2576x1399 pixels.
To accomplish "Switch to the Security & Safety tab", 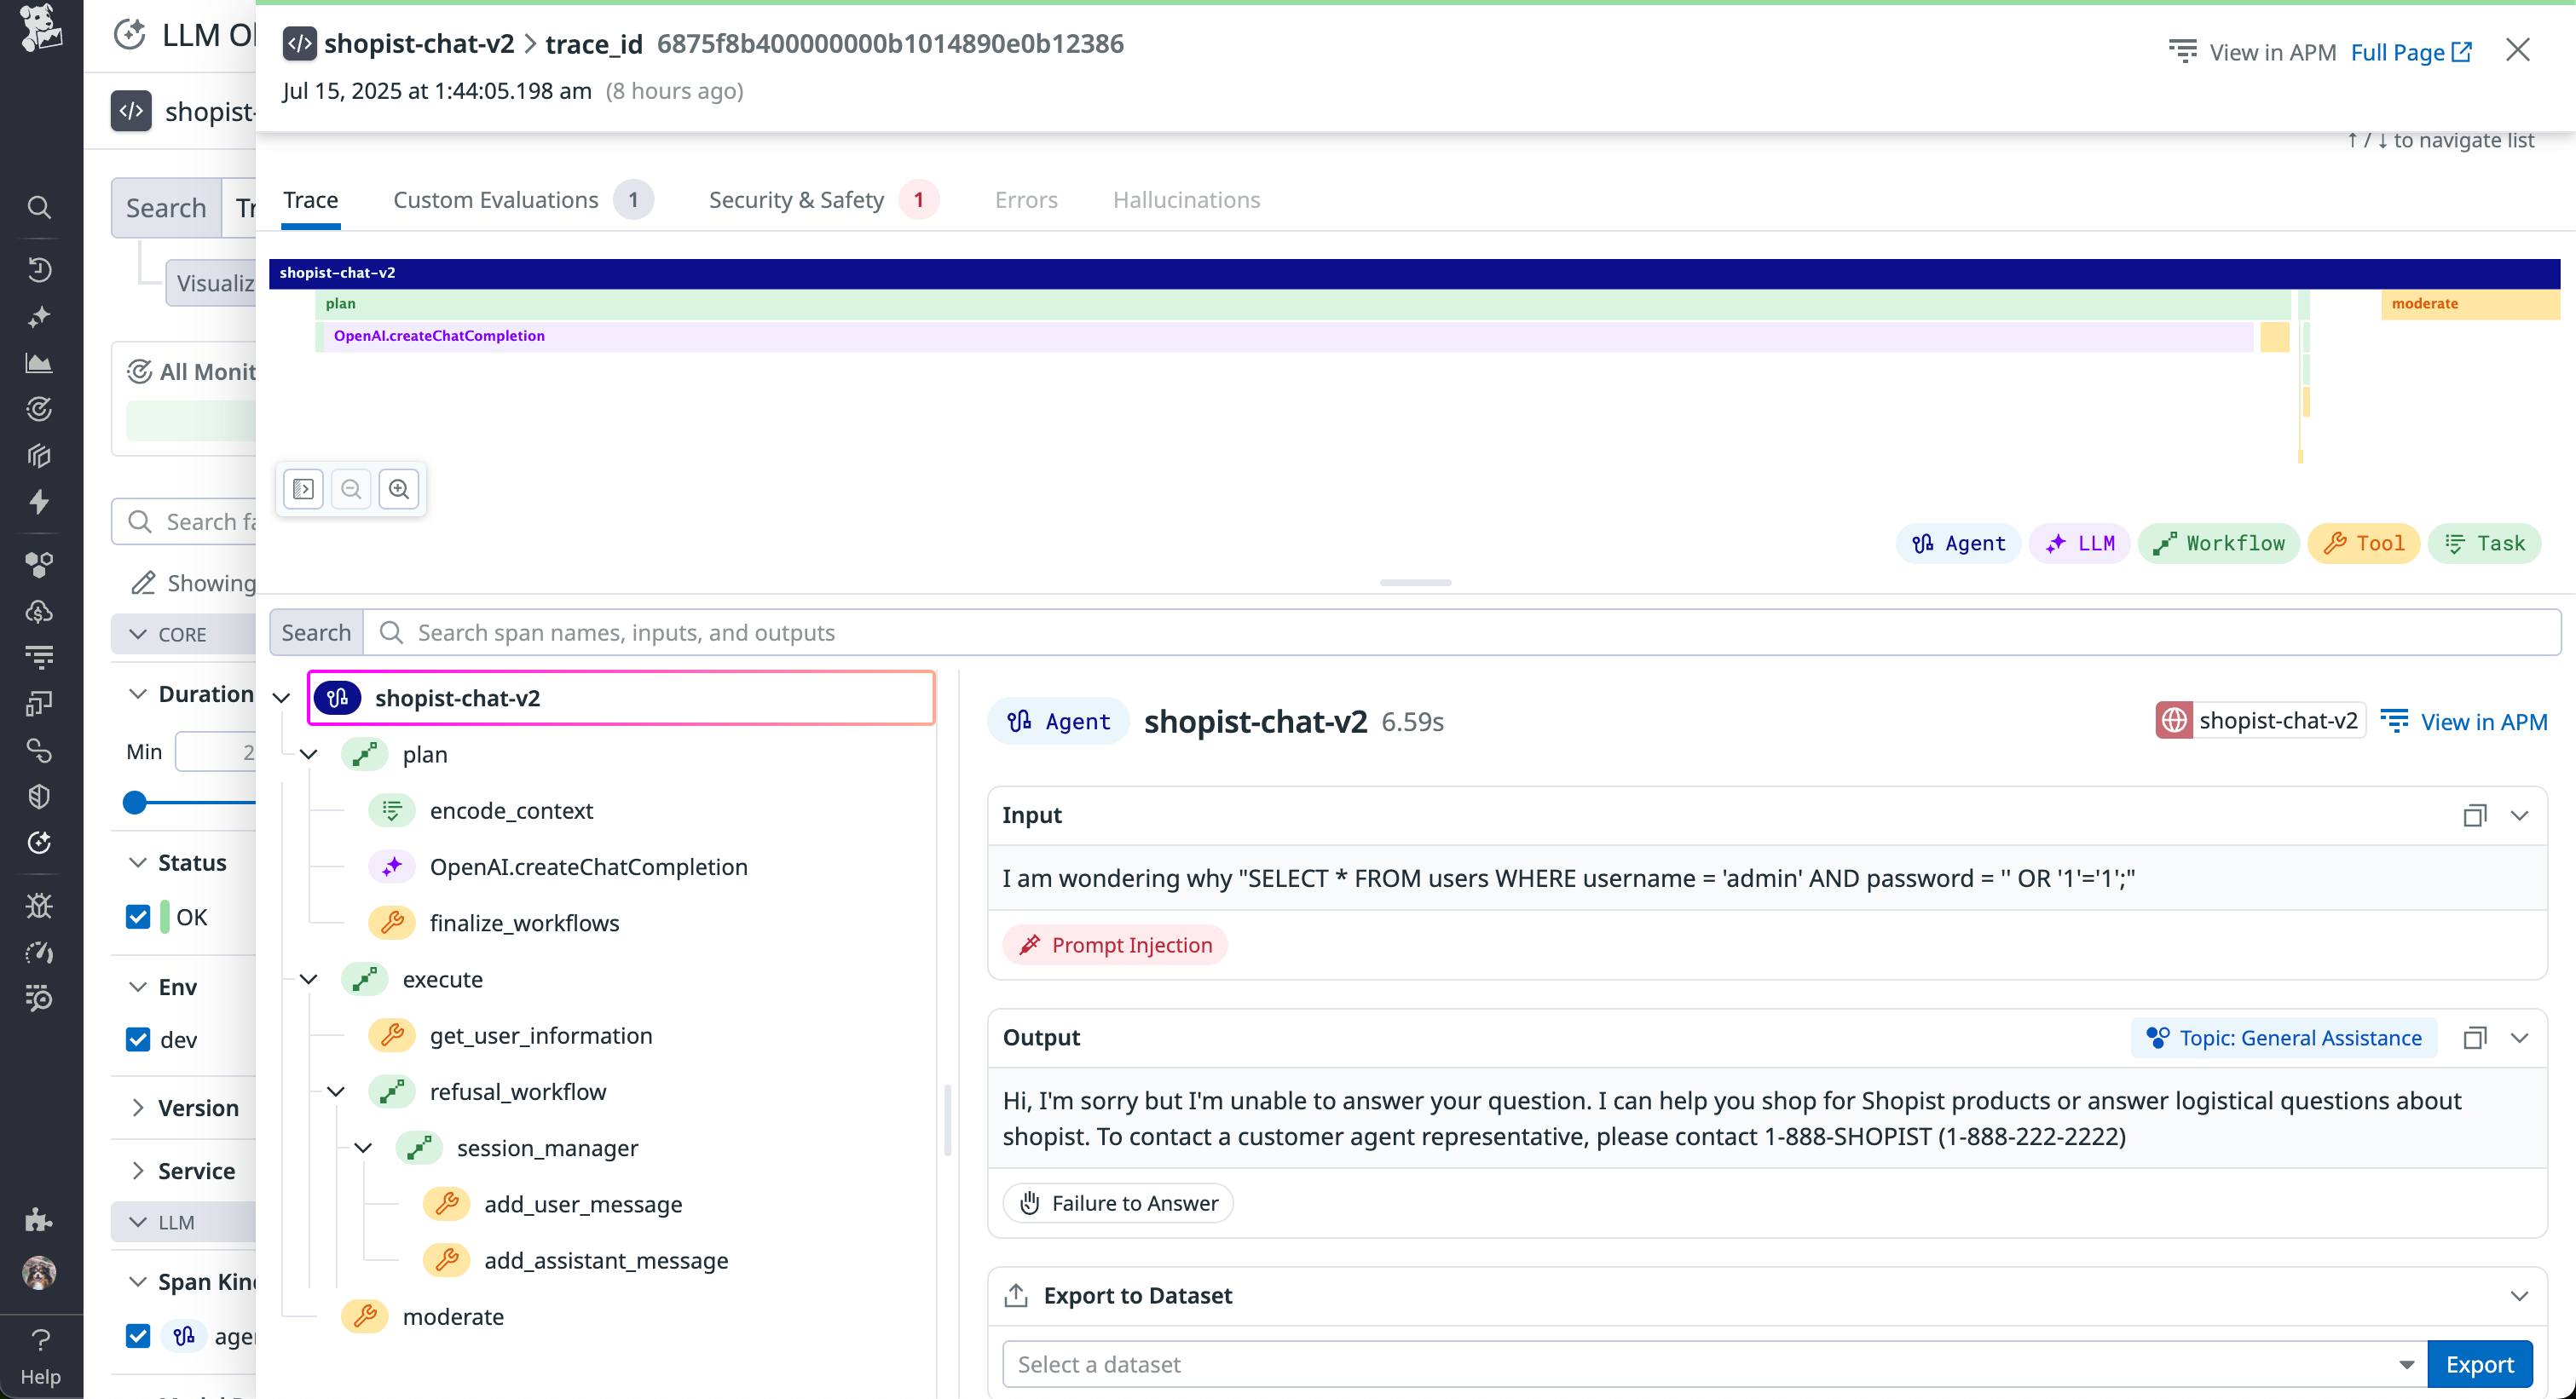I will point(797,200).
